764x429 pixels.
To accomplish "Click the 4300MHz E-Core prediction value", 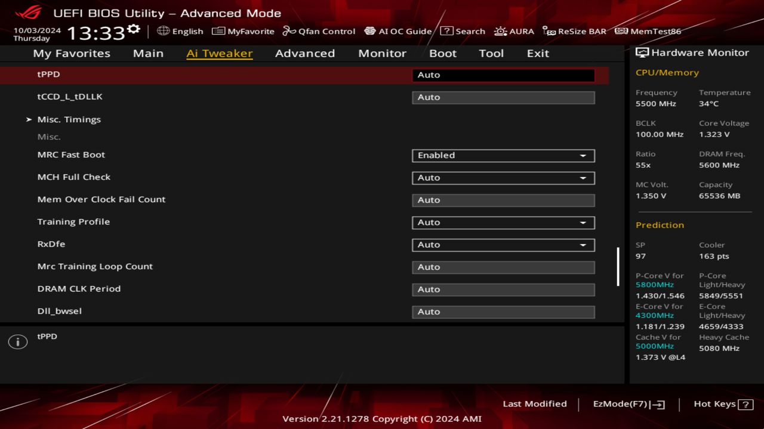I will [655, 316].
